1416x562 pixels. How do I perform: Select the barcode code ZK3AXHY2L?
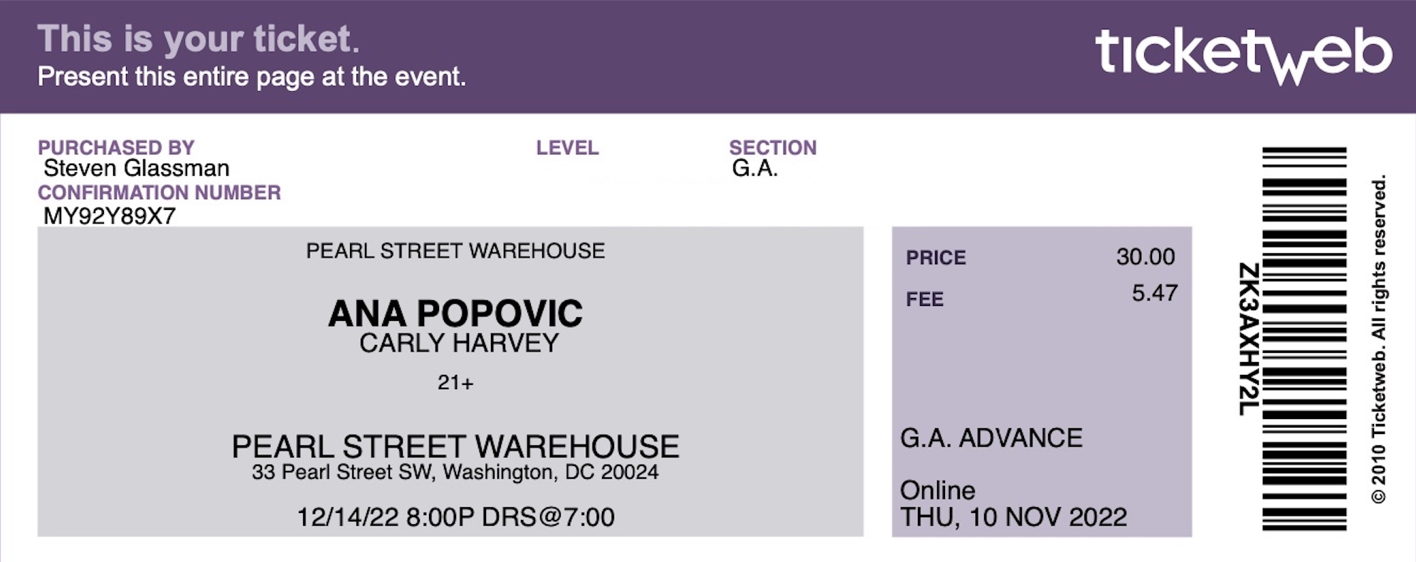pyautogui.click(x=1249, y=339)
